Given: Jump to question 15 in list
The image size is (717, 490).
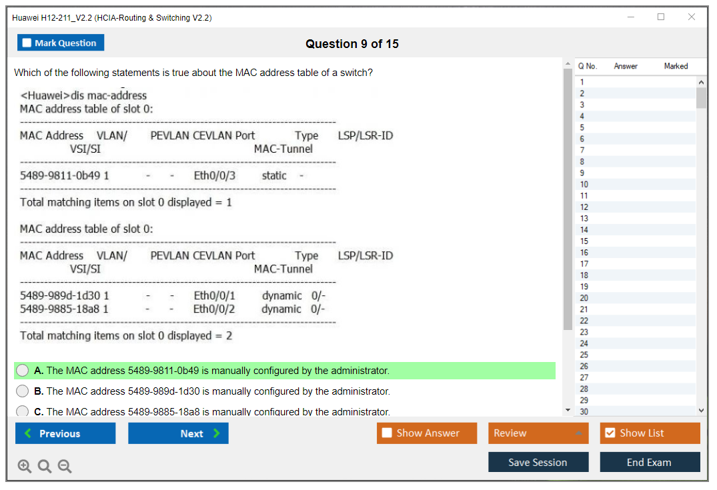Looking at the screenshot, I should pos(584,241).
